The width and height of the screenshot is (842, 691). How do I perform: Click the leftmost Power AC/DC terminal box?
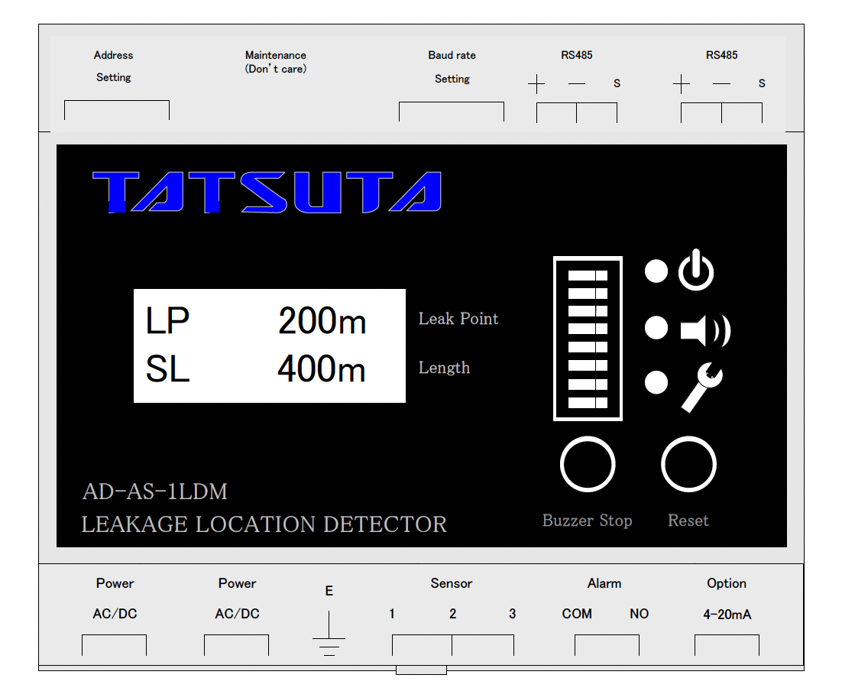tap(114, 645)
